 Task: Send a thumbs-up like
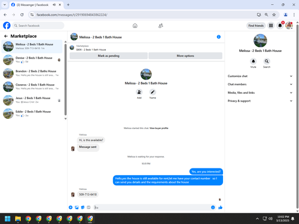(220, 207)
